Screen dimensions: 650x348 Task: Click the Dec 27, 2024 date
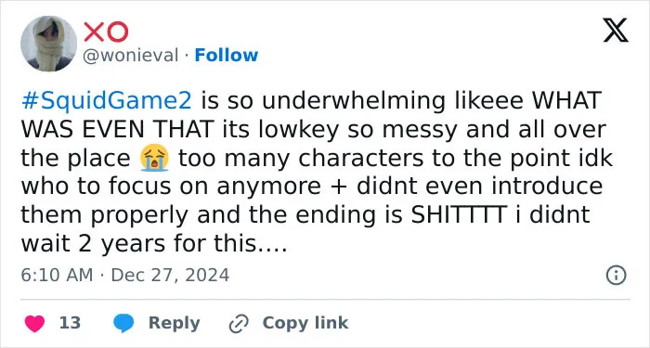(x=170, y=275)
